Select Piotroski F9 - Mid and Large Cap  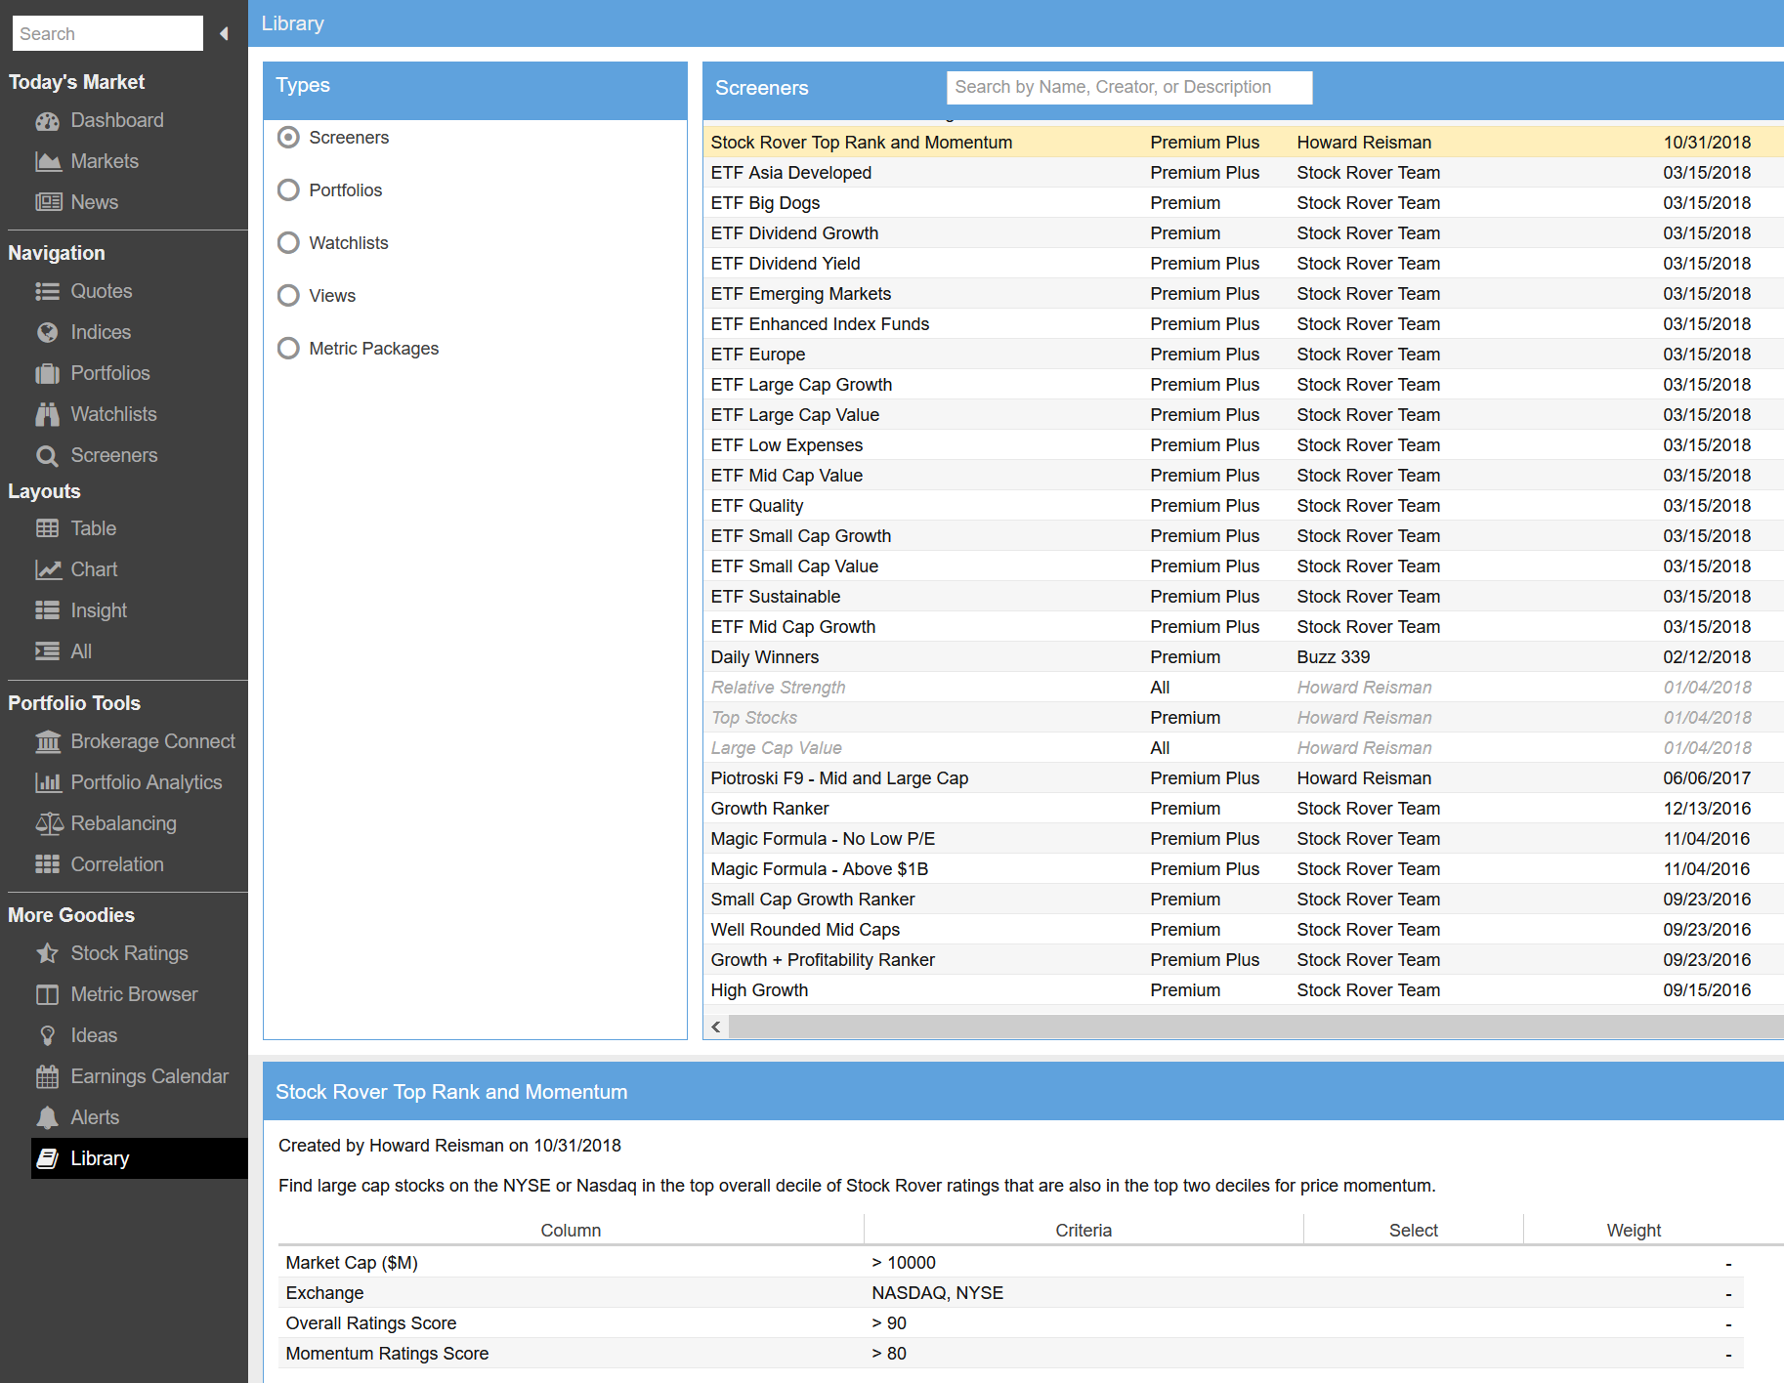[1243, 778]
